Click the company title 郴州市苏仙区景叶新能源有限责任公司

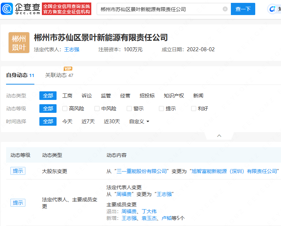pyautogui.click(x=101, y=38)
